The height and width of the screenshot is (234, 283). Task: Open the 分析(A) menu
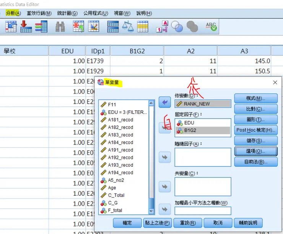(13, 13)
